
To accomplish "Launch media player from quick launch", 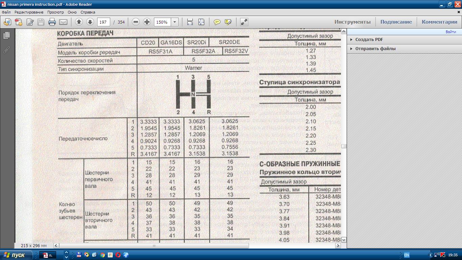I will point(87,255).
